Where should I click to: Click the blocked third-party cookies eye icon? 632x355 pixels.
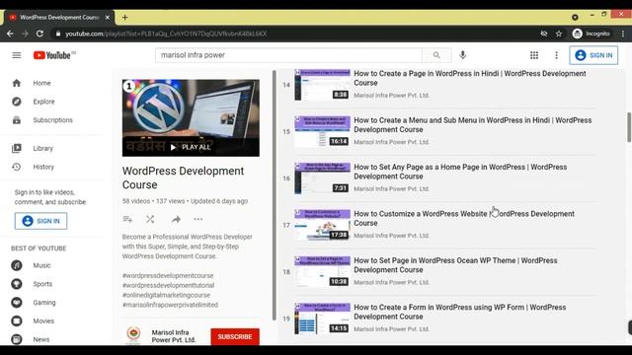pos(544,34)
